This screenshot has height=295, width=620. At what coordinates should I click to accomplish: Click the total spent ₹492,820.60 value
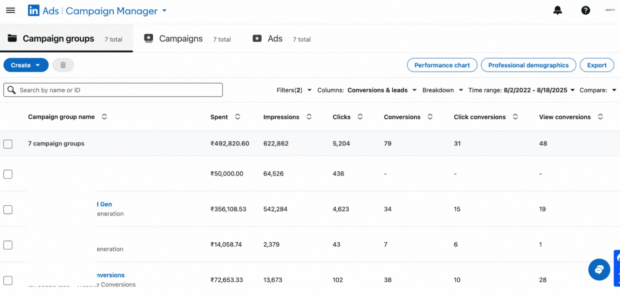tap(230, 143)
